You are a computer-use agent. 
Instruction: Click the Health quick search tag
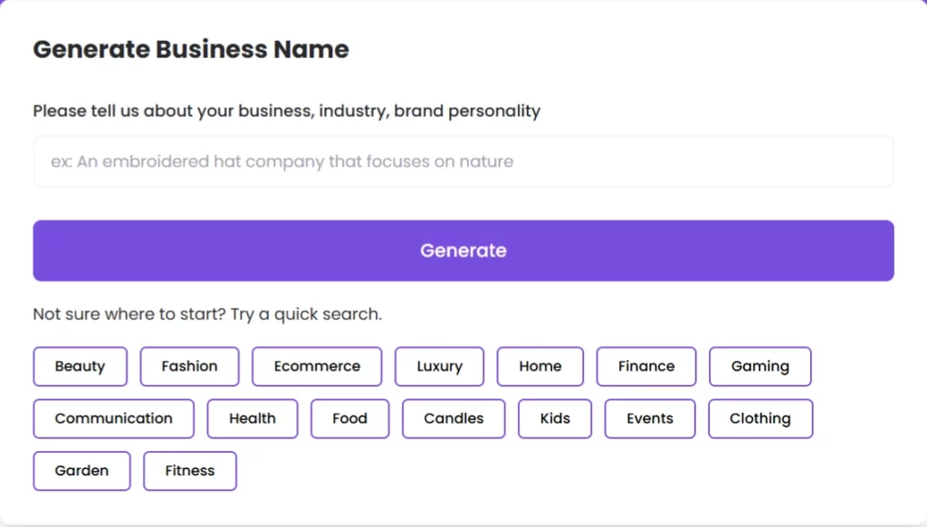(x=252, y=418)
